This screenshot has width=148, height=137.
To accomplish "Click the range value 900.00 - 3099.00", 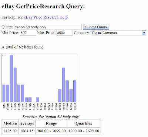I will point(51,131).
